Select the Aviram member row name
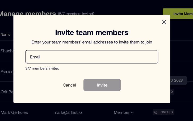Viewport: 193px width, 121px height. click(x=7, y=71)
